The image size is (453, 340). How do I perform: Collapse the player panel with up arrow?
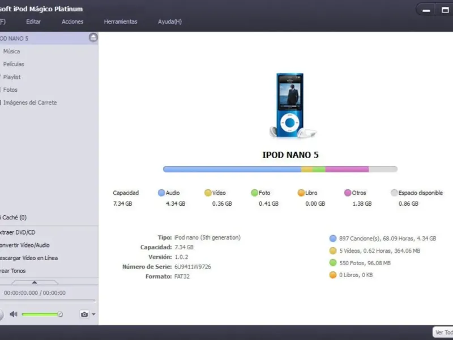point(35,282)
